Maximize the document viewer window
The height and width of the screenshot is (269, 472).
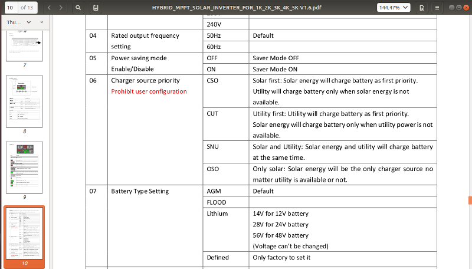click(458, 8)
